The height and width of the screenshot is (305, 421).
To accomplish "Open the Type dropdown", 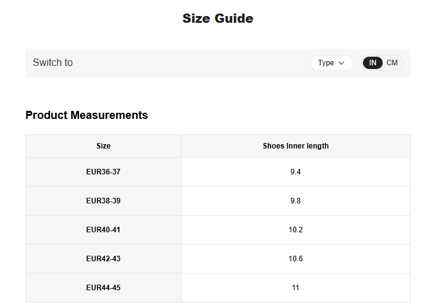I will point(331,63).
